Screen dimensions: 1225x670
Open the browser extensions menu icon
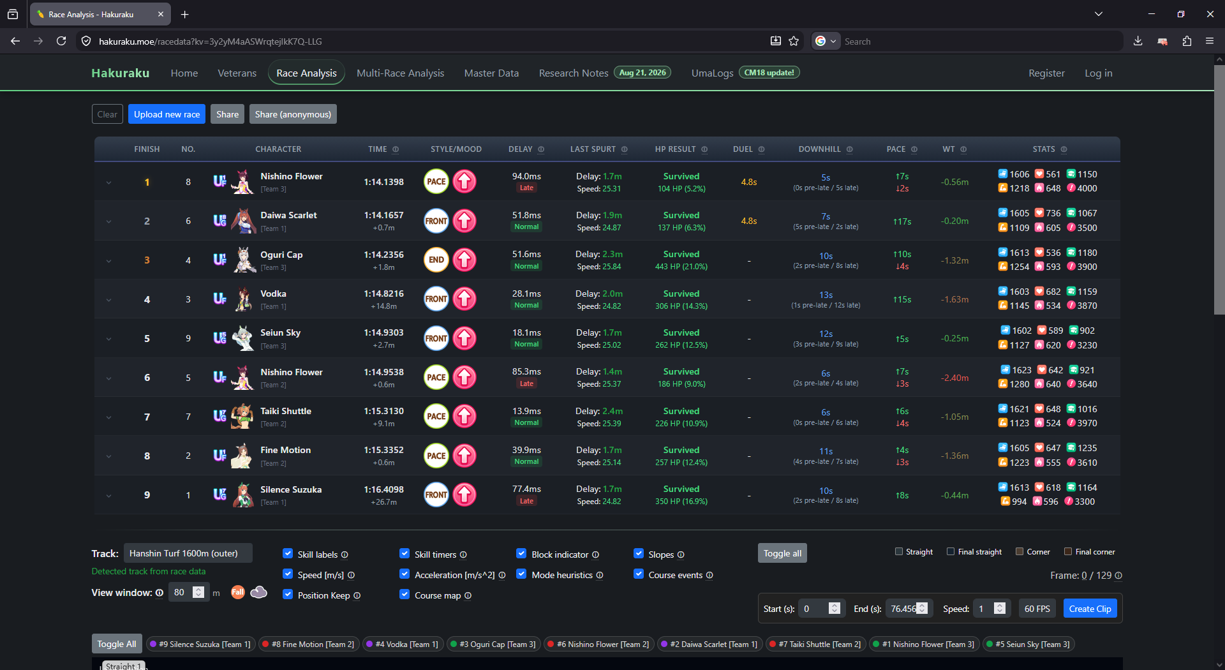click(x=1187, y=41)
